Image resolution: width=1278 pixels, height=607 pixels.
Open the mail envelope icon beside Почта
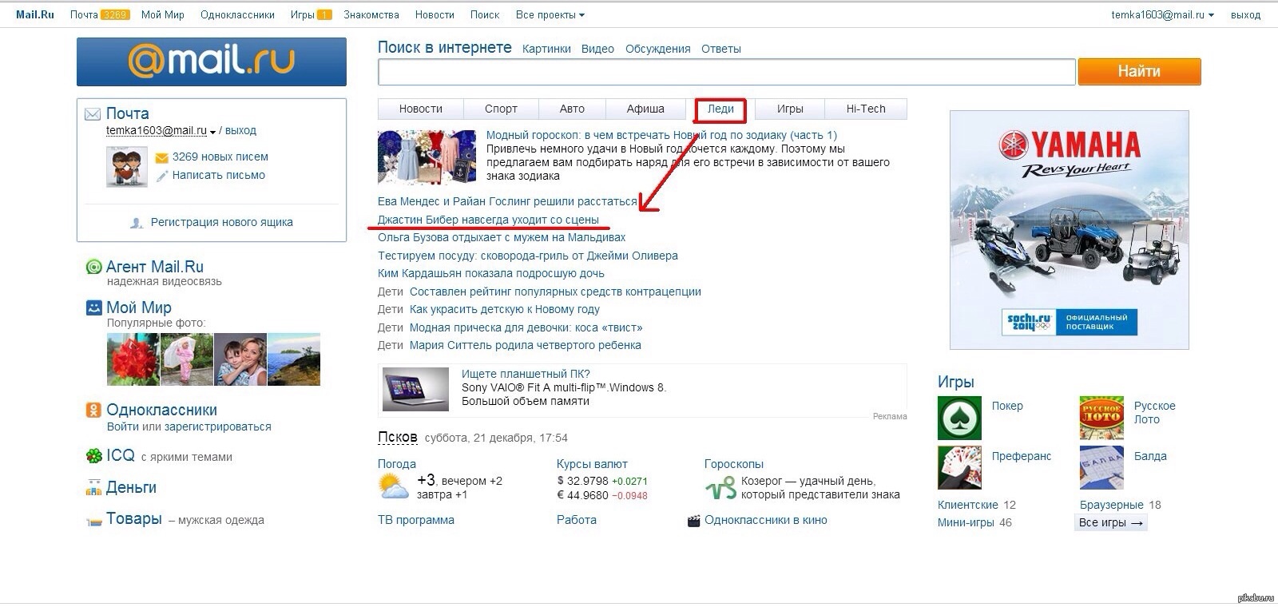click(x=93, y=114)
